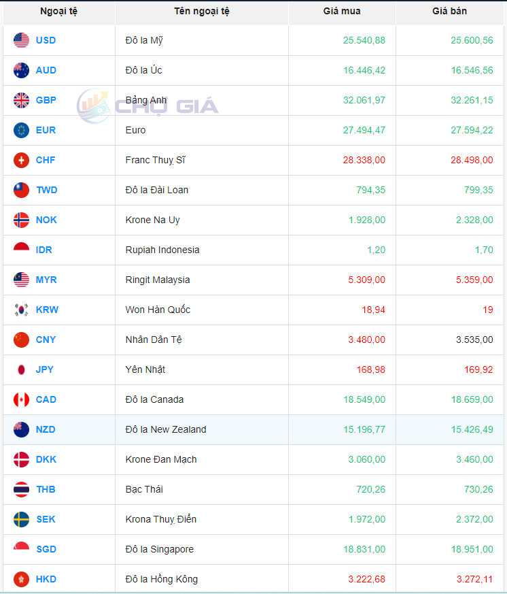Click the Swiss flag icon
Viewport: 507px width, 594px height.
(21, 160)
